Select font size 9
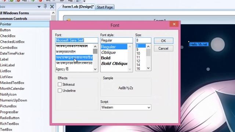This screenshot has height=132, width=235. tap(137, 49)
